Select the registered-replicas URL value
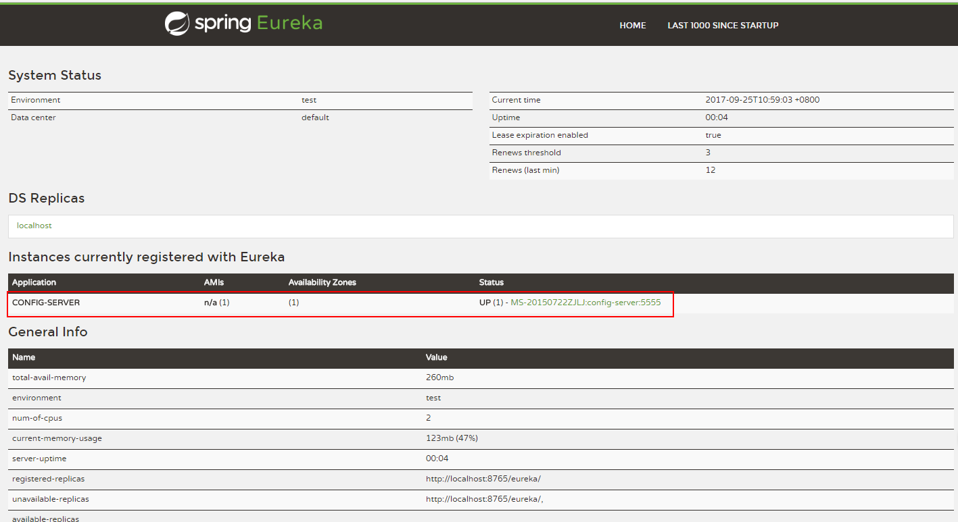Viewport: 958px width, 522px height. tap(483, 479)
